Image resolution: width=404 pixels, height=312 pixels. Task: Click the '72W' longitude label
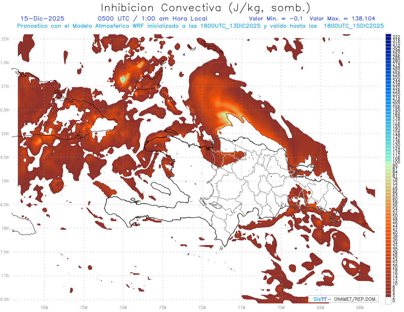(x=202, y=307)
